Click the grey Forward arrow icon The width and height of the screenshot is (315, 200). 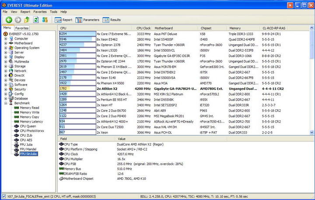[x=18, y=20]
